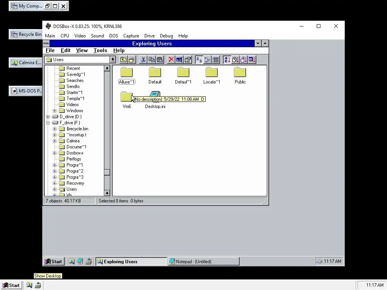Select the Searches folder in tree
Viewport: 387px width, 290px height.
(75, 80)
